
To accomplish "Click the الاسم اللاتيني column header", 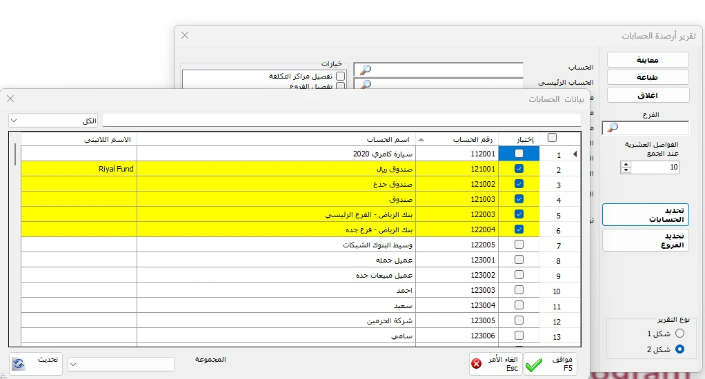I will point(79,140).
